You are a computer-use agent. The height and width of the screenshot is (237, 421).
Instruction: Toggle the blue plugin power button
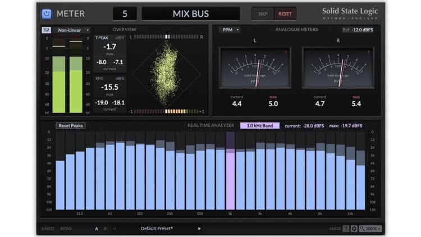click(x=47, y=13)
